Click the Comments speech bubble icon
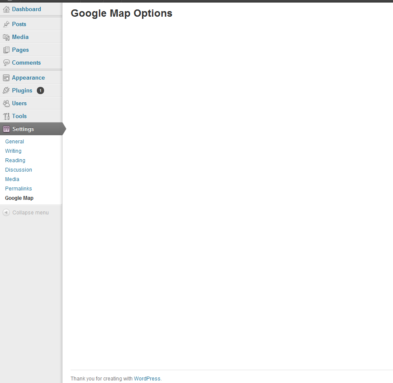393x383 pixels. (6, 62)
